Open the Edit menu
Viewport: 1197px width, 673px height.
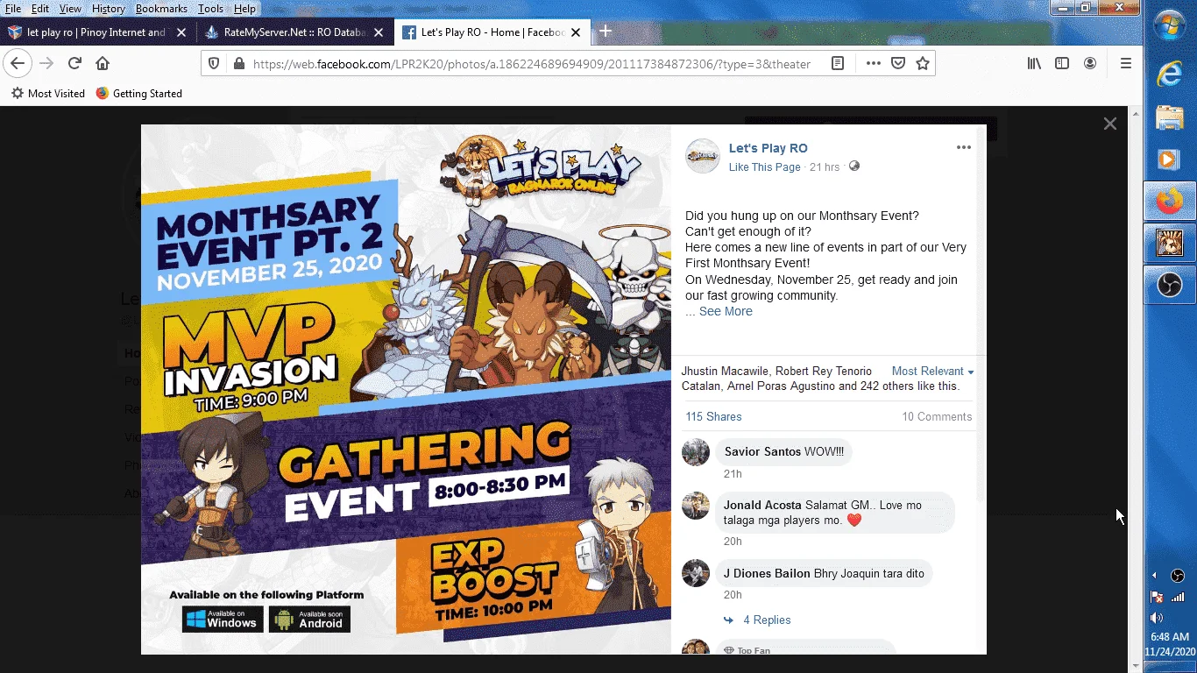click(40, 9)
